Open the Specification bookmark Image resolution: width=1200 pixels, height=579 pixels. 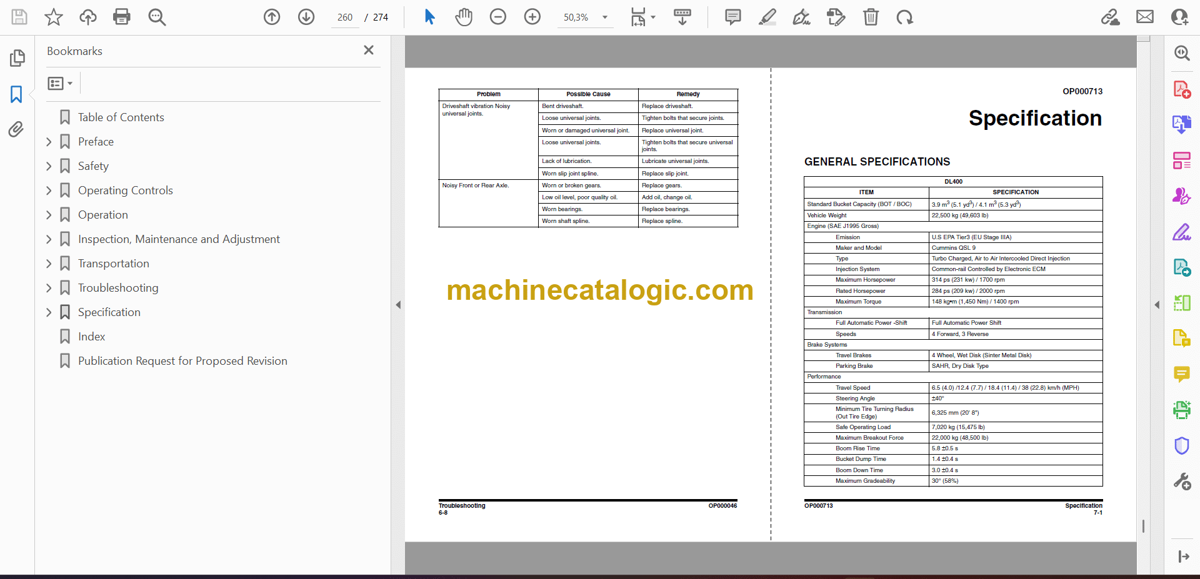click(x=109, y=312)
